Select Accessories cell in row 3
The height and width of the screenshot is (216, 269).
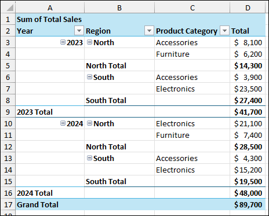coord(192,42)
